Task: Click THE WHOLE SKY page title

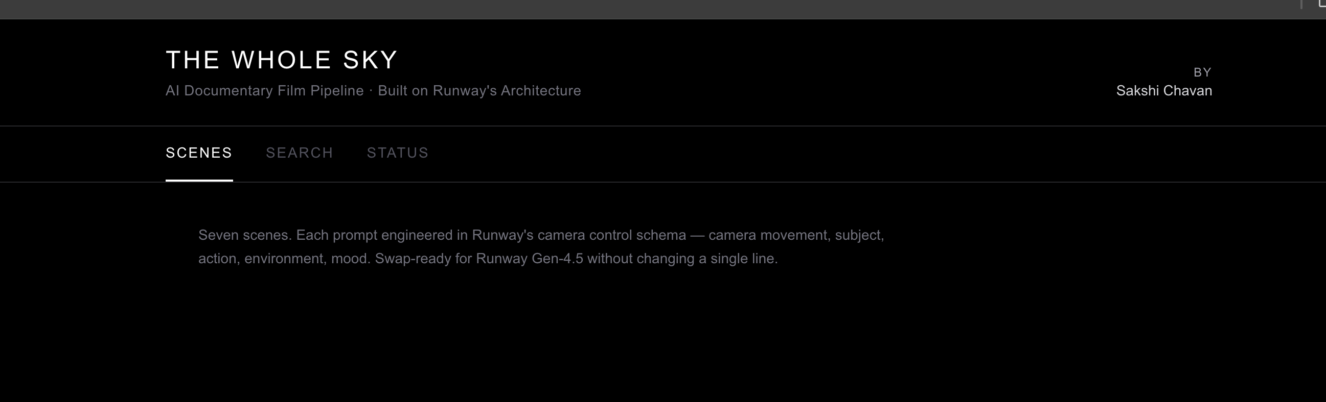Action: tap(282, 60)
